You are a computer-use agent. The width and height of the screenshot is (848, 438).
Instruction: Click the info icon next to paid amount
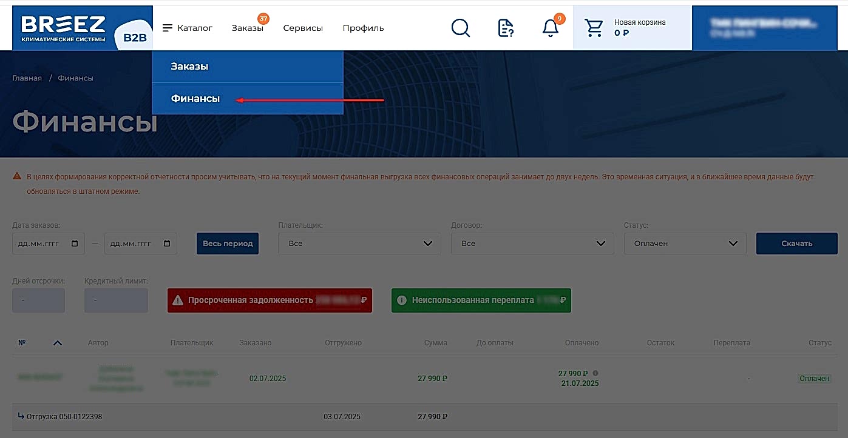(595, 373)
